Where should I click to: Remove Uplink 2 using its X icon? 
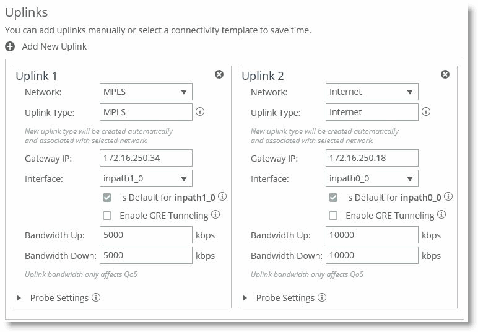[445, 74]
